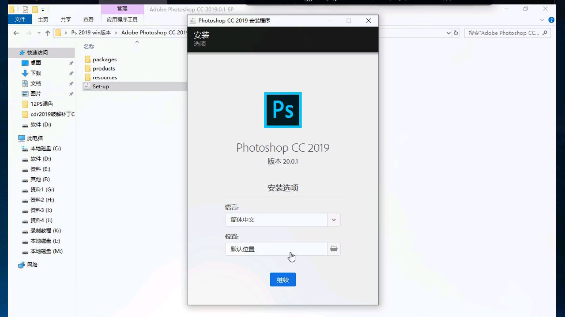Image resolution: width=565 pixels, height=317 pixels.
Task: Click the pin icon beside 下载
Action: coord(71,73)
